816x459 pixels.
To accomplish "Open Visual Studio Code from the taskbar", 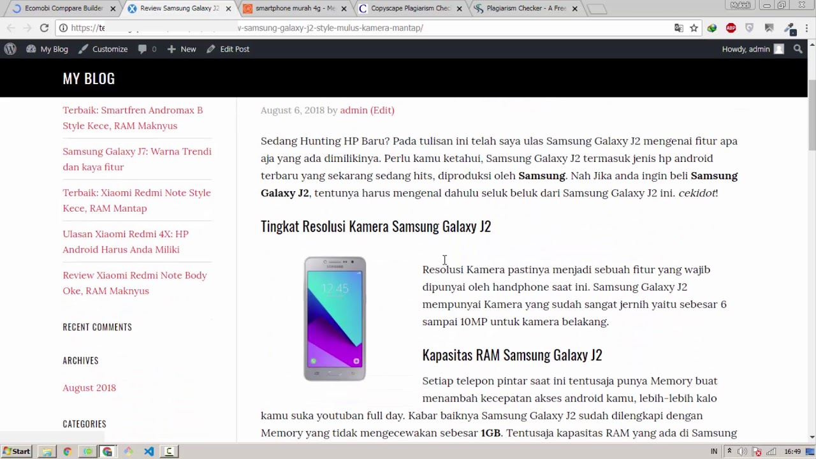I will pos(149,451).
